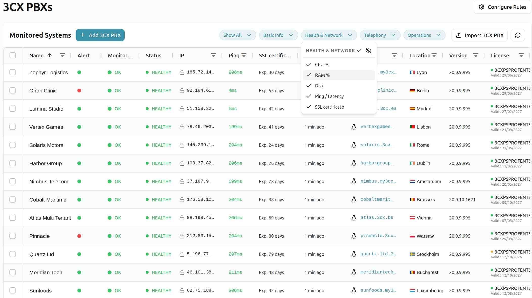This screenshot has width=532, height=298.
Task: Open the atlas.3cx.be link
Action: point(377,218)
